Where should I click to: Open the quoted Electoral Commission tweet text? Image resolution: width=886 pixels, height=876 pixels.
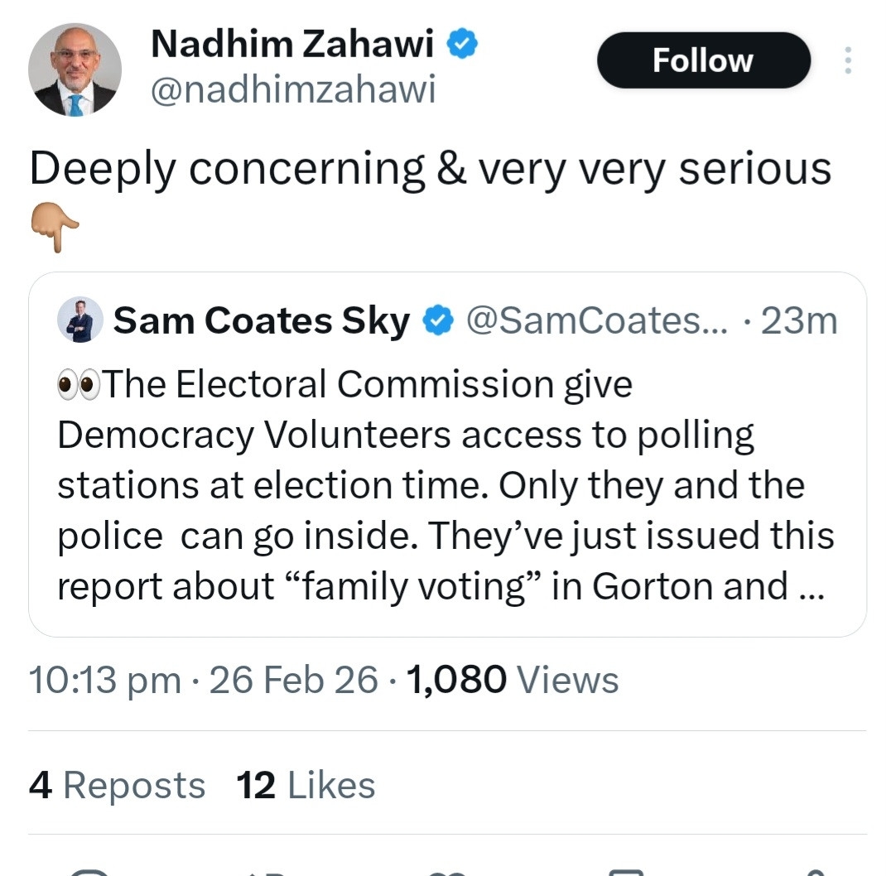pyautogui.click(x=445, y=485)
